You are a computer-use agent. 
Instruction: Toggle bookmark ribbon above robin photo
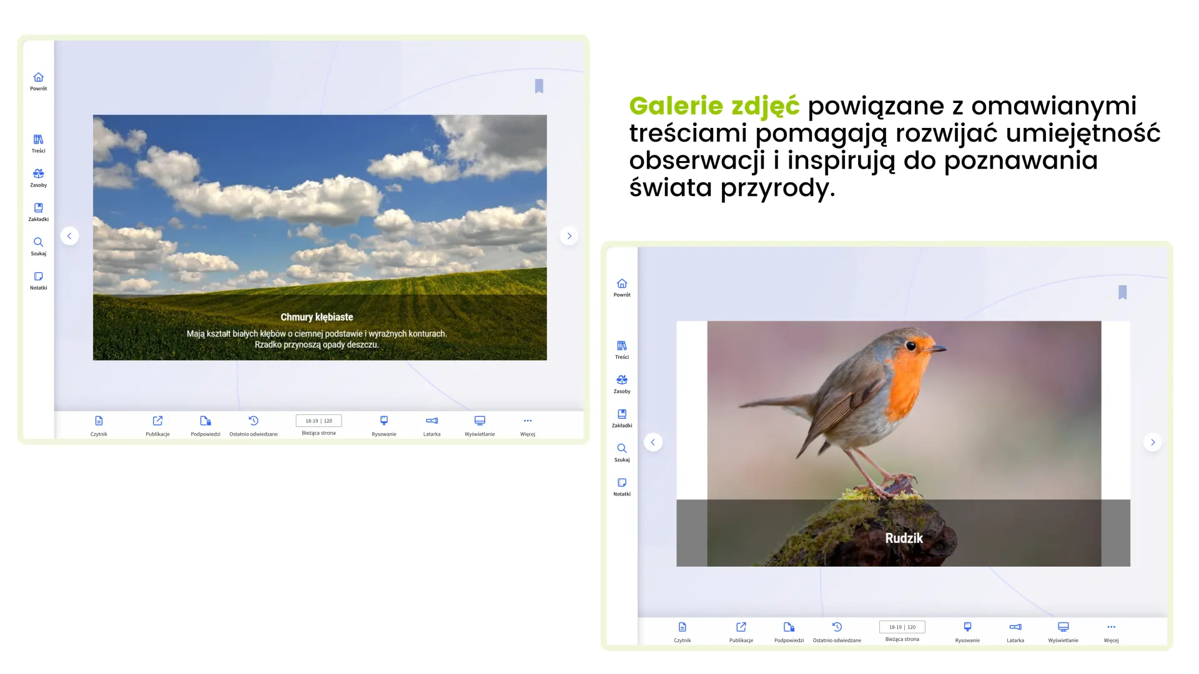[x=1122, y=293]
